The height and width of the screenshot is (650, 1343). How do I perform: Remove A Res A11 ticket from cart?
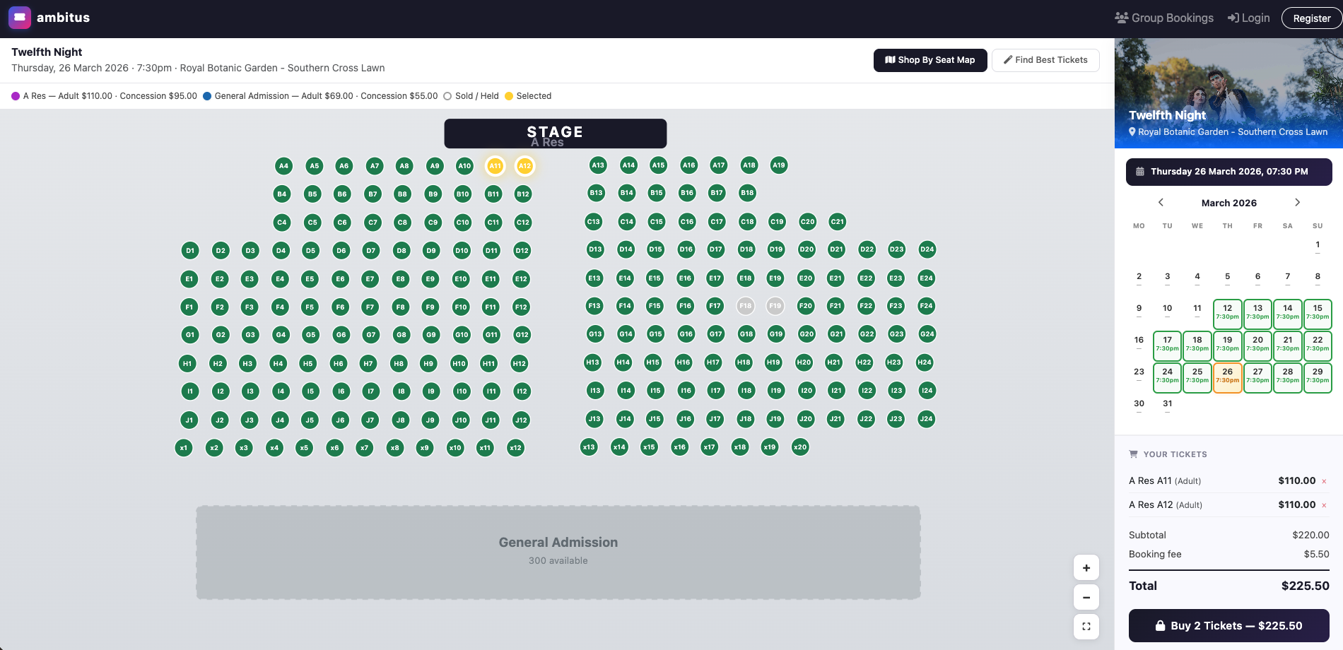pos(1325,480)
